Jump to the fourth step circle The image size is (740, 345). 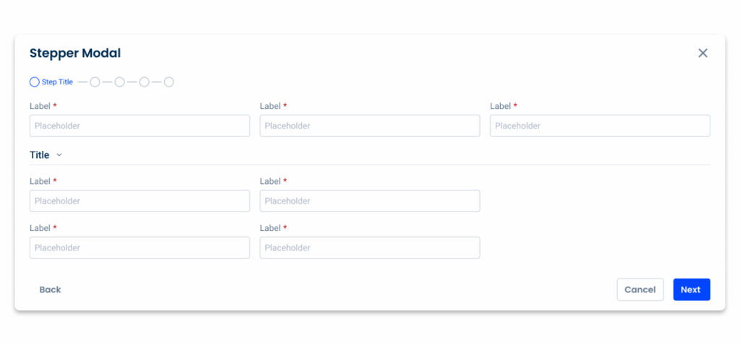(145, 82)
